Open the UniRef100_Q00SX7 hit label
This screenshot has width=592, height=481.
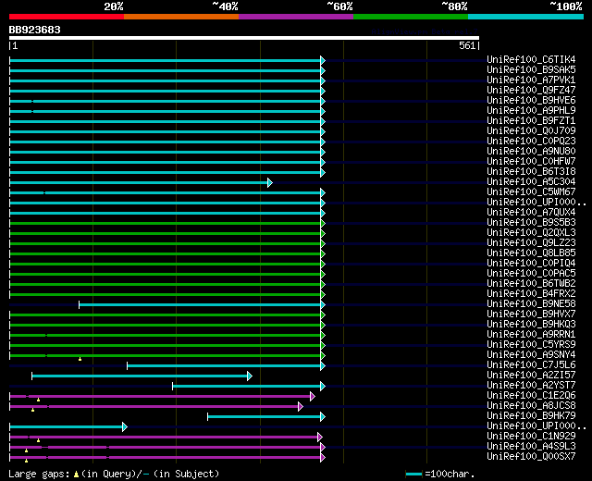coord(531,456)
